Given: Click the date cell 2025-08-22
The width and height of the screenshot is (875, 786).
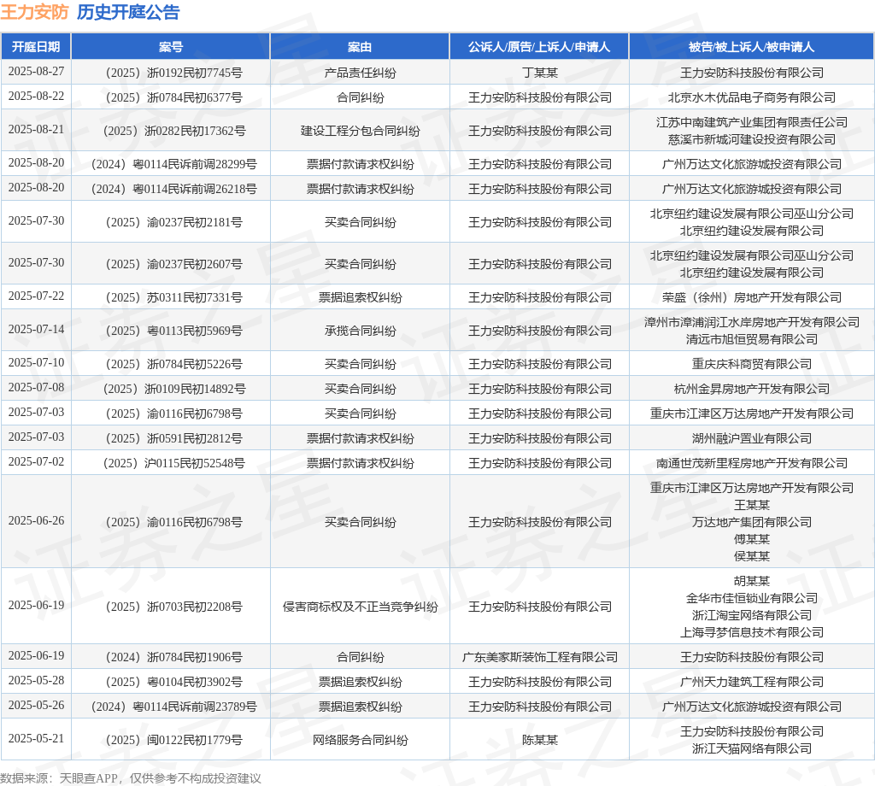Looking at the screenshot, I should (36, 96).
